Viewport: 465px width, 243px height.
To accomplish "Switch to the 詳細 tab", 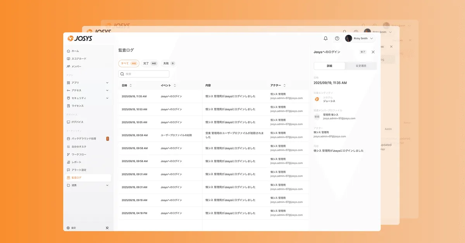I will point(329,66).
